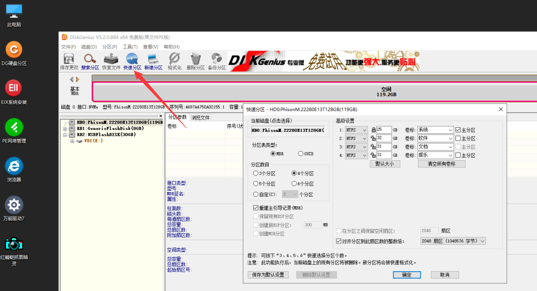Expand the RD1:GenericFlashDisk tree node

pyautogui.click(x=65, y=129)
